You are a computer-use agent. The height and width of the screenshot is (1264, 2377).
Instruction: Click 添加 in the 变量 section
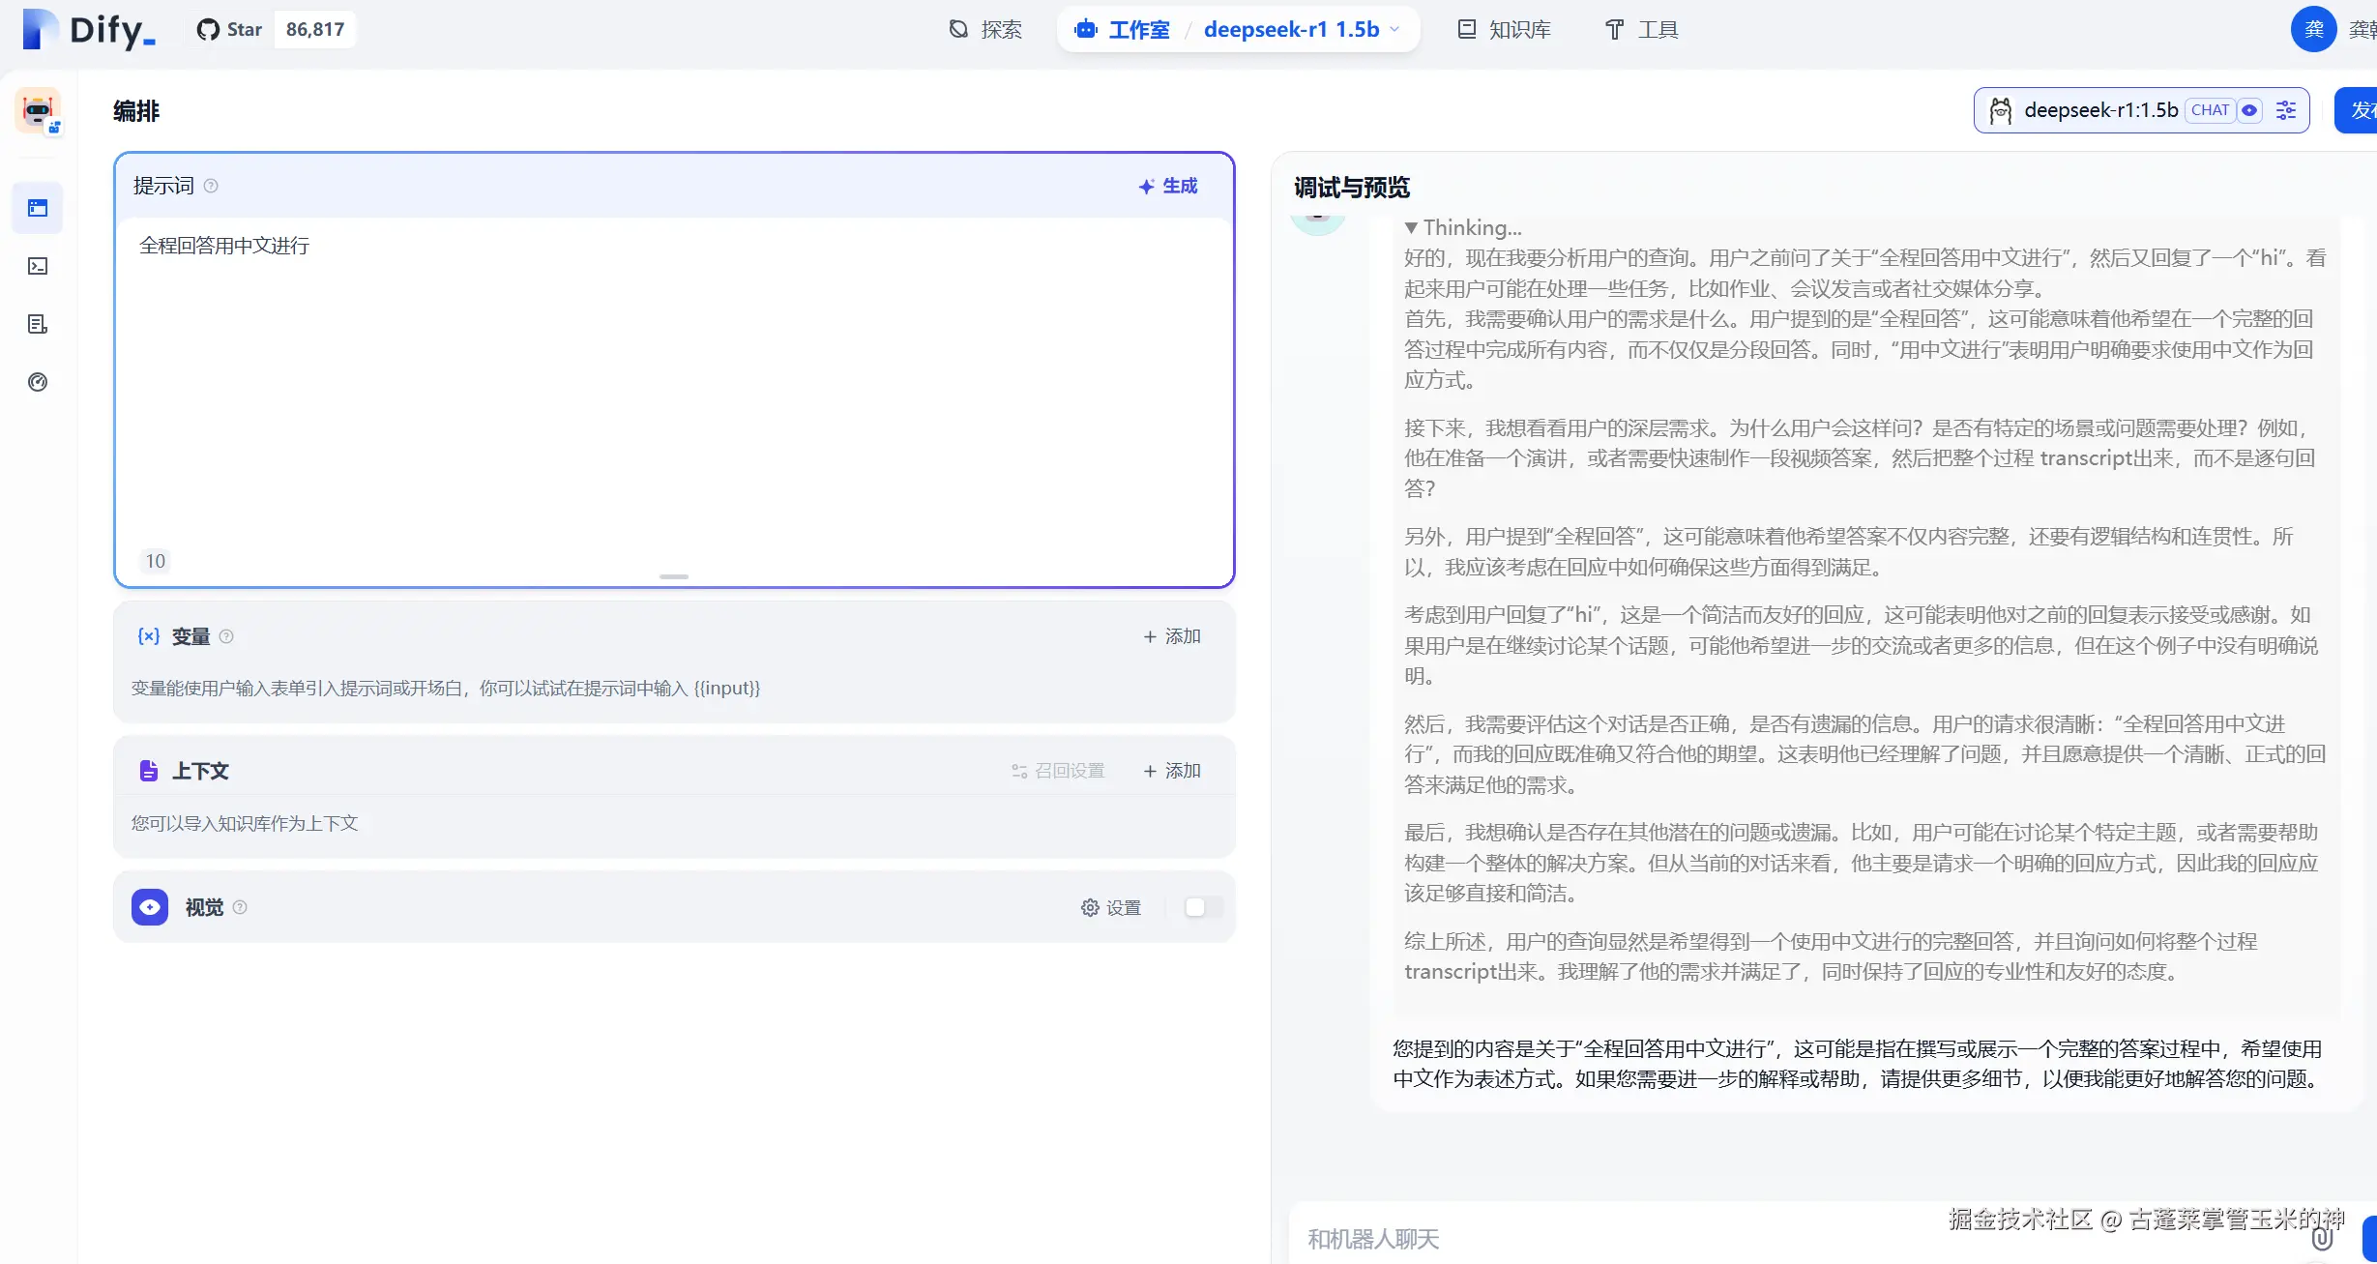tap(1172, 636)
